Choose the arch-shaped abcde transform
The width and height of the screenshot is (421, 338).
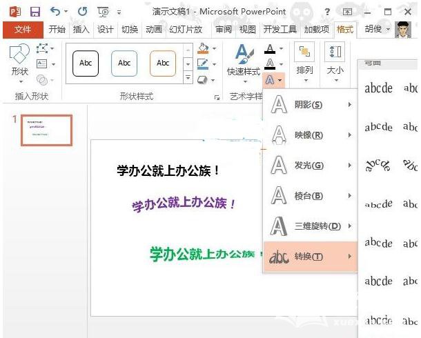[378, 166]
